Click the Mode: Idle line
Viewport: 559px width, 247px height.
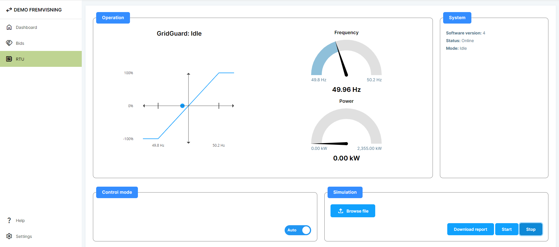pos(456,48)
